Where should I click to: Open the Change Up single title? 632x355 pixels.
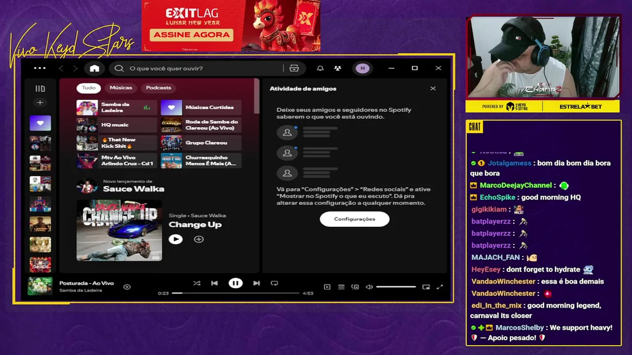coord(195,225)
